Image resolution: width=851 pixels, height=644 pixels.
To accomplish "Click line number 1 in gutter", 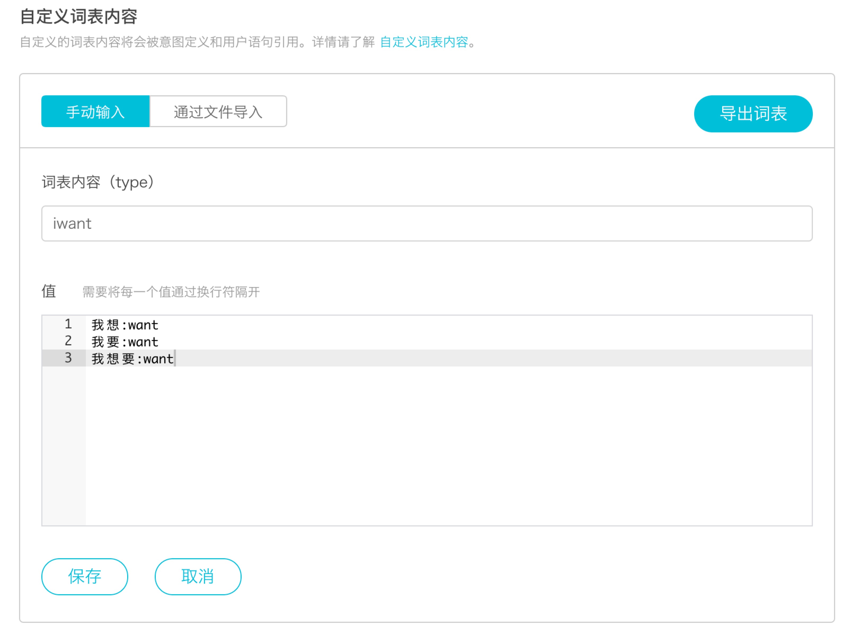I will tap(68, 324).
